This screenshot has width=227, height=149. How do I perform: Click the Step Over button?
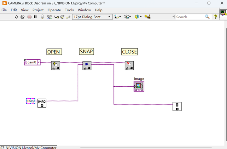click(x=62, y=17)
